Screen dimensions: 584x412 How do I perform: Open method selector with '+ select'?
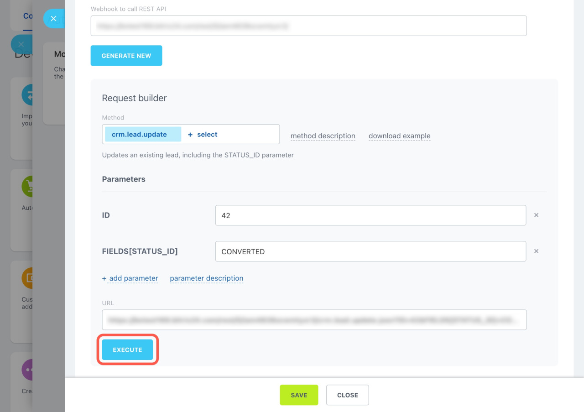(203, 135)
